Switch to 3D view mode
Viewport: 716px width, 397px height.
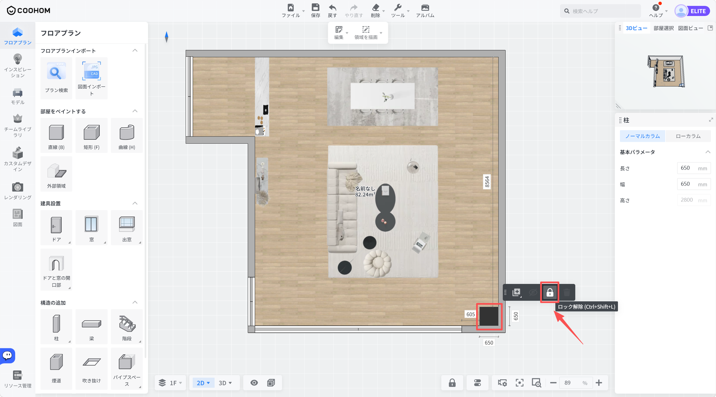point(225,383)
